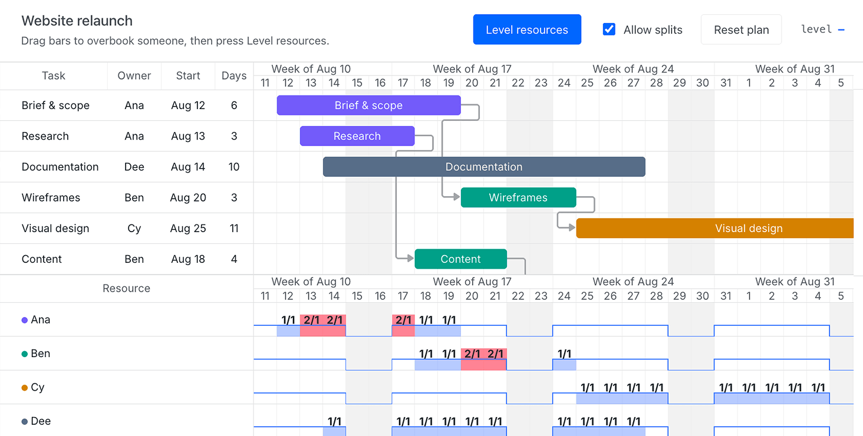This screenshot has height=436, width=863.
Task: Select Ana's purple dot in Resource list
Action: click(25, 320)
